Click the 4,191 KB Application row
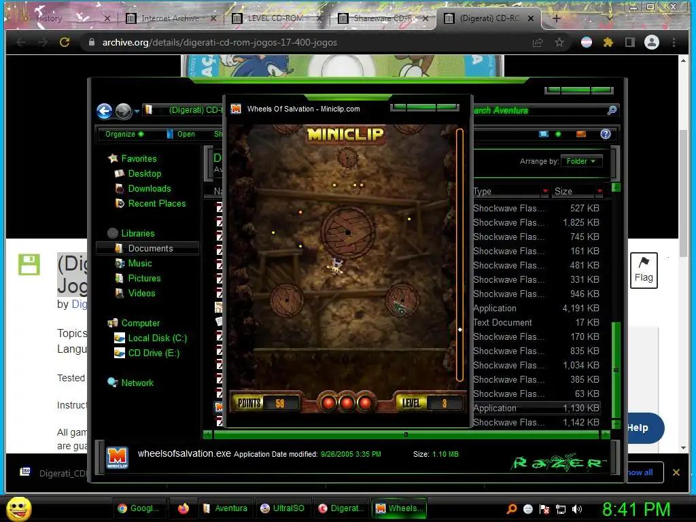 536,308
